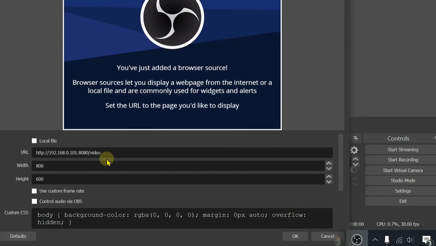Enable Use custom frame rate checkbox
The image size is (436, 246).
click(34, 191)
